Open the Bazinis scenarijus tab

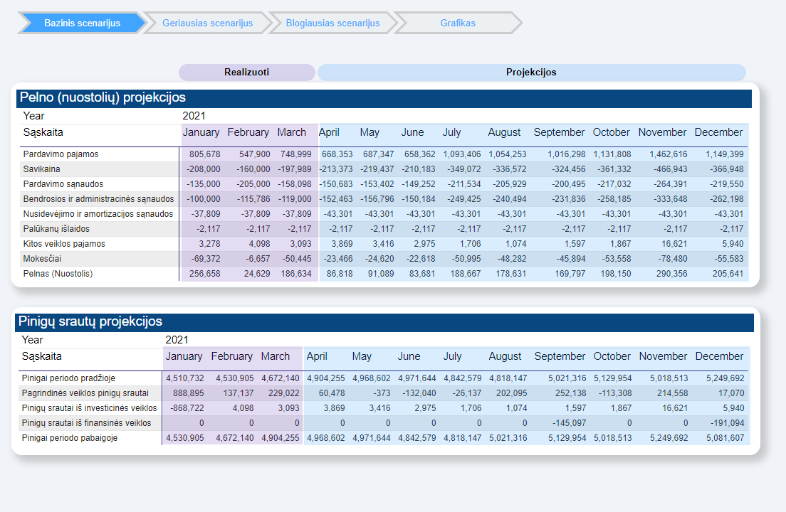click(x=82, y=23)
